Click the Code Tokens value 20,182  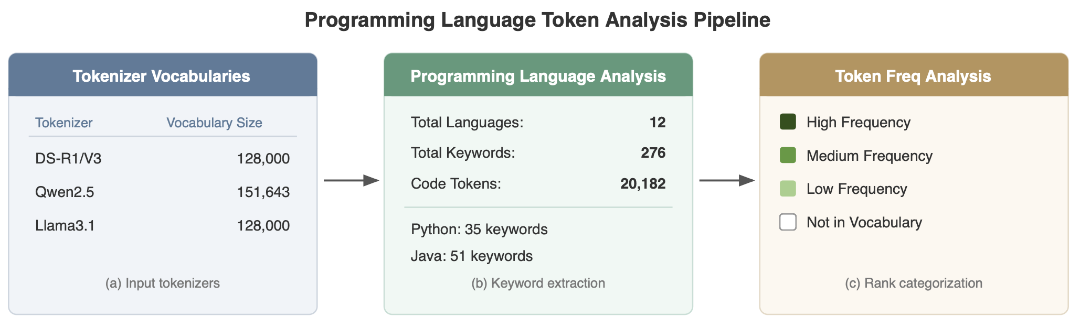click(x=643, y=183)
